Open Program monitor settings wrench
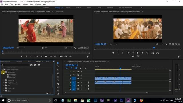Screen dimensions: 183x103 [166, 44]
